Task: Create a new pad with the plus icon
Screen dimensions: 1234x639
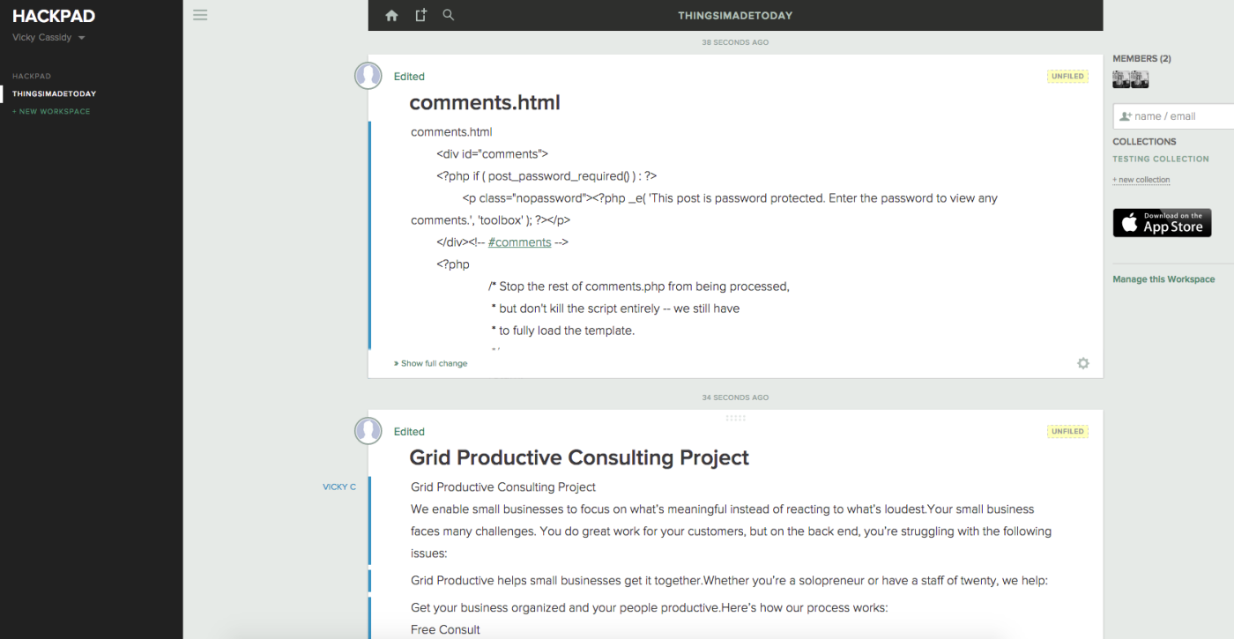Action: (420, 15)
